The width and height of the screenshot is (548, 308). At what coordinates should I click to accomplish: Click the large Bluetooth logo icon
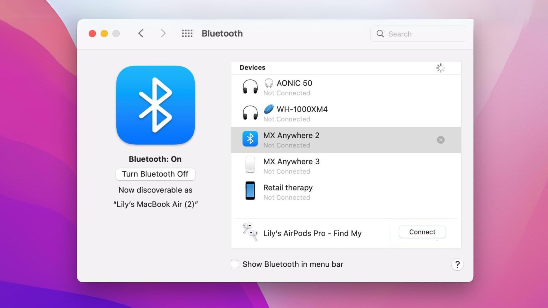tap(156, 105)
